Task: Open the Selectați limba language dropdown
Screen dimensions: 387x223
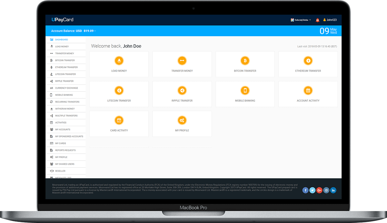Action: [x=300, y=20]
